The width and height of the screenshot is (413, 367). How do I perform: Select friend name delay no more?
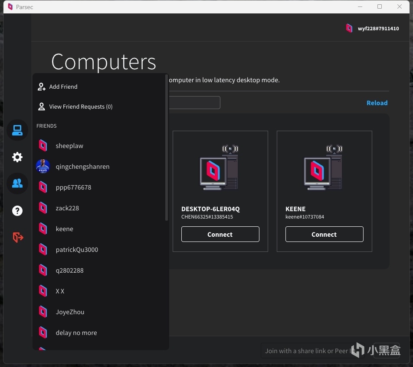pyautogui.click(x=76, y=332)
